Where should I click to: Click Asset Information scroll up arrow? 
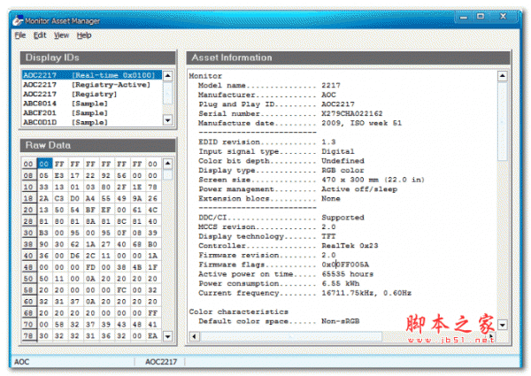click(x=502, y=76)
